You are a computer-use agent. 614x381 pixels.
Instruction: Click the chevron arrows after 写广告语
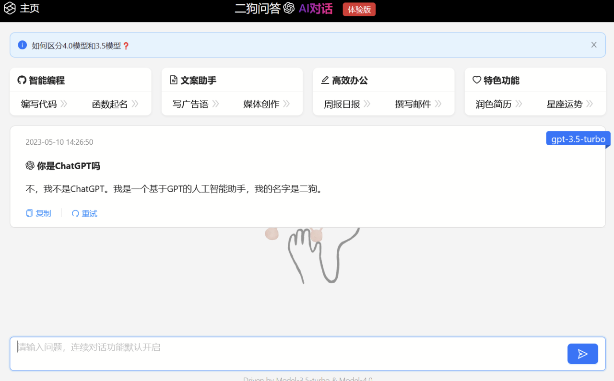[x=215, y=104]
